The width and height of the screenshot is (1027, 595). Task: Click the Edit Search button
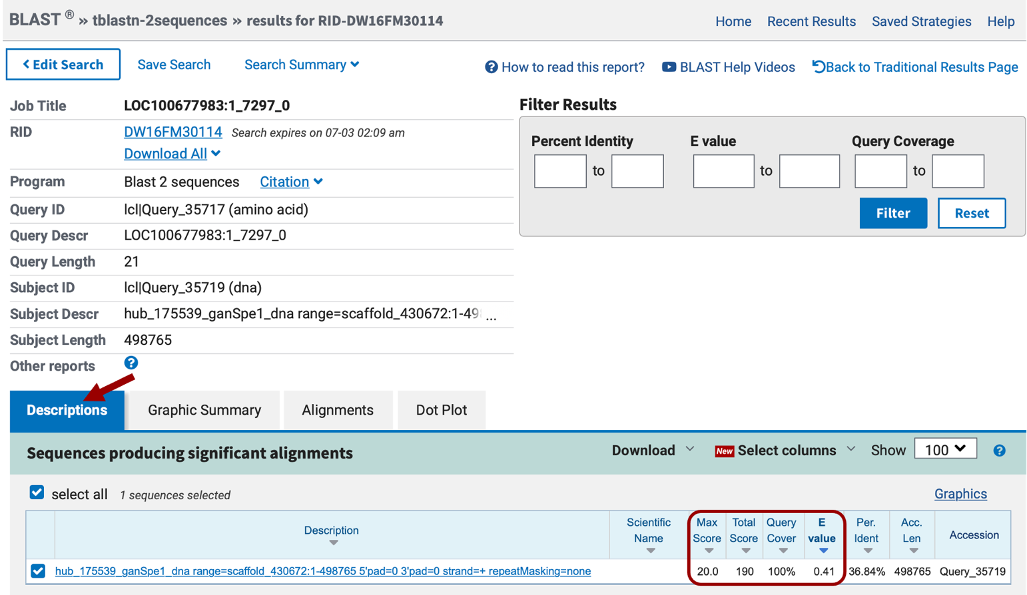point(63,65)
